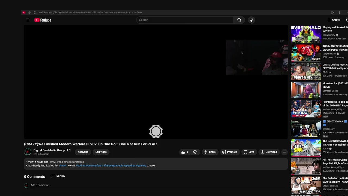Open the browser three-dot menu
Viewport: 348px width, 196px height.
[x=339, y=13]
